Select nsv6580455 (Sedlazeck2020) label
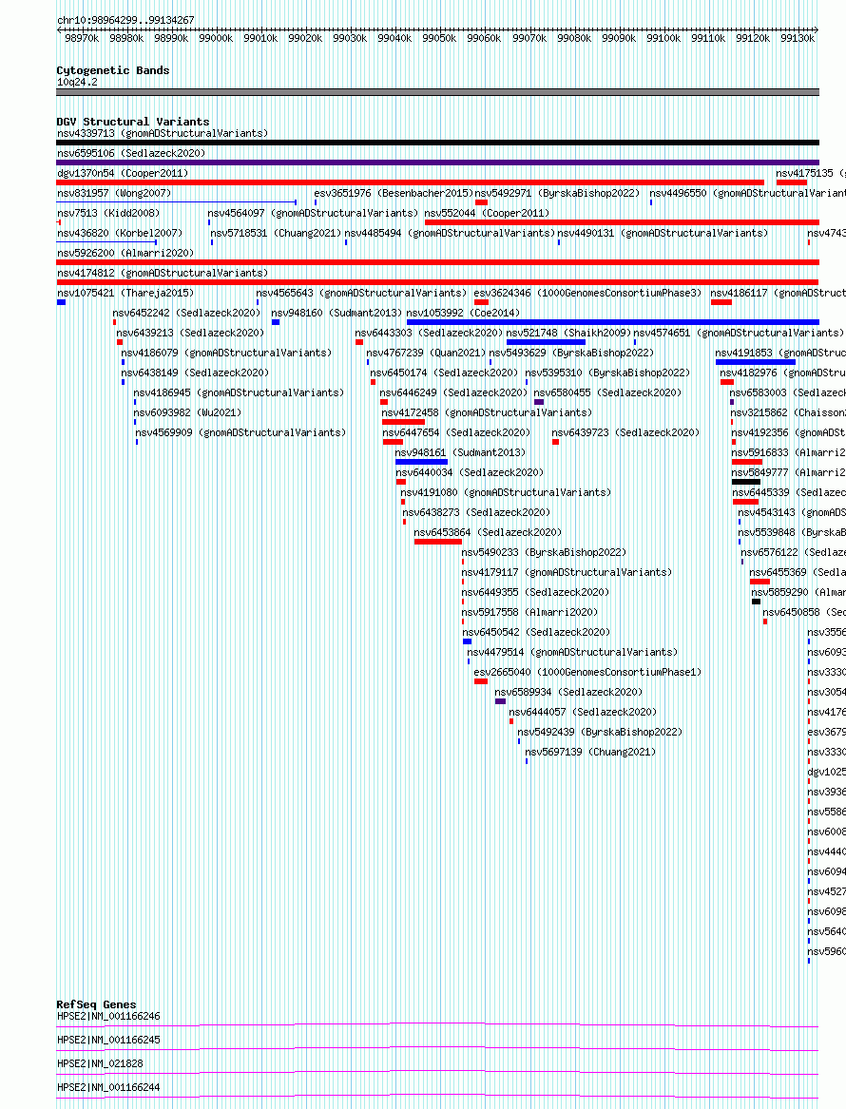 click(607, 392)
